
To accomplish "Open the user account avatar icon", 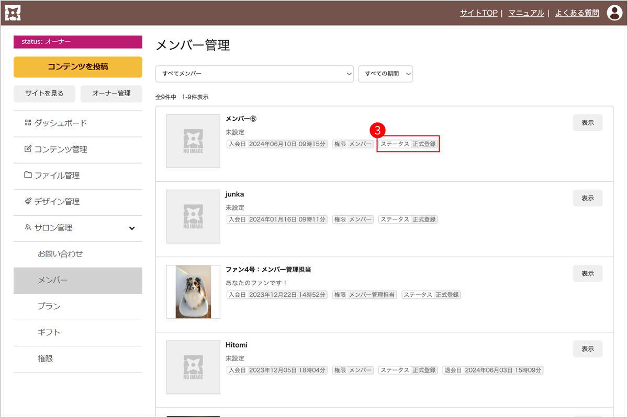I will click(614, 13).
